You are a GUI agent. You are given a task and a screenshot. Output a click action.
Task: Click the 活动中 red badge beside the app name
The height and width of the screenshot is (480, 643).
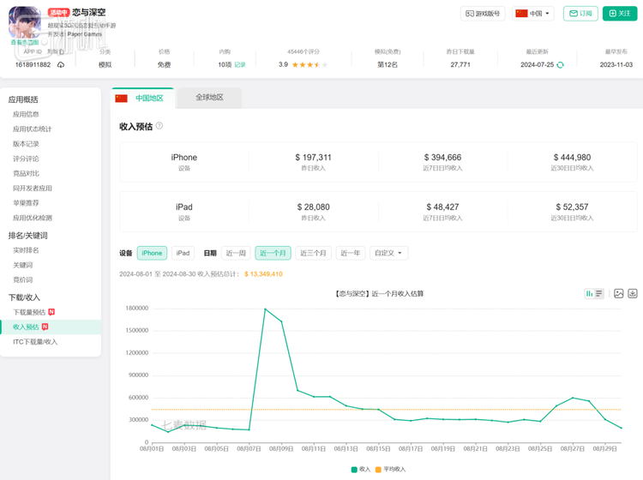tap(58, 13)
